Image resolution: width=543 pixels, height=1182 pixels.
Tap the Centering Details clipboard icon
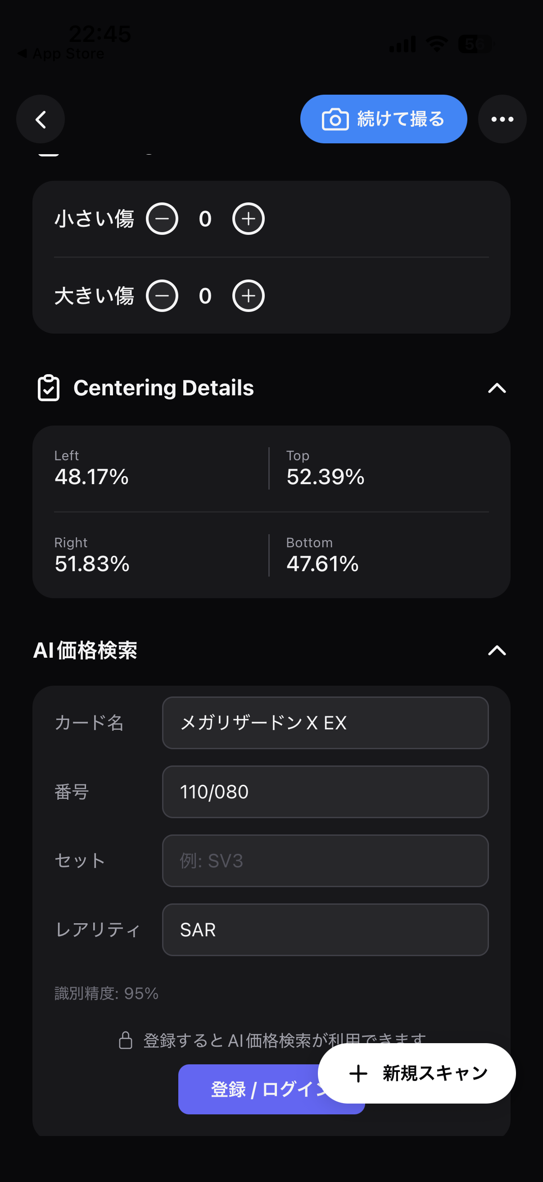tap(49, 388)
